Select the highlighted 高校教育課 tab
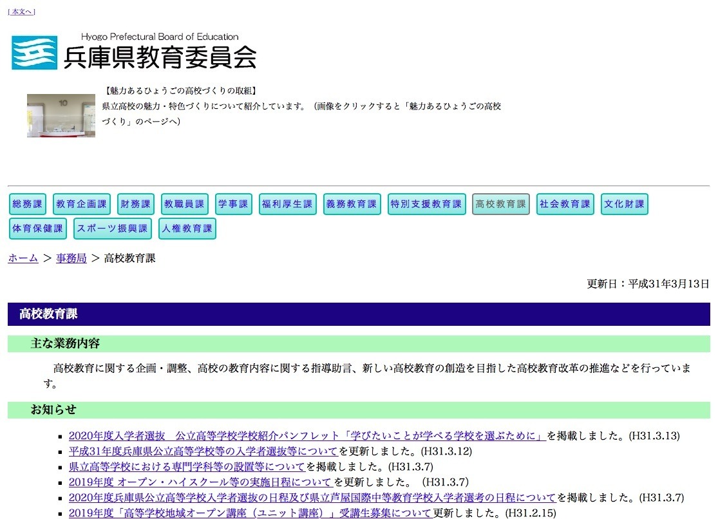The width and height of the screenshot is (718, 519). point(500,203)
